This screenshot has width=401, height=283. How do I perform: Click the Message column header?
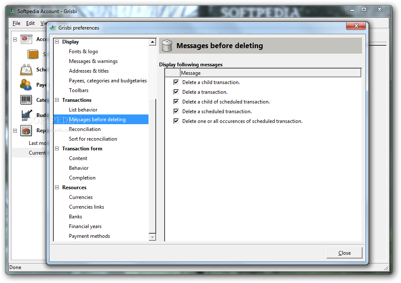[271, 73]
